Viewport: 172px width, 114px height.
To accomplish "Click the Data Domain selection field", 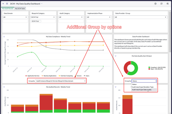I will (15, 21).
